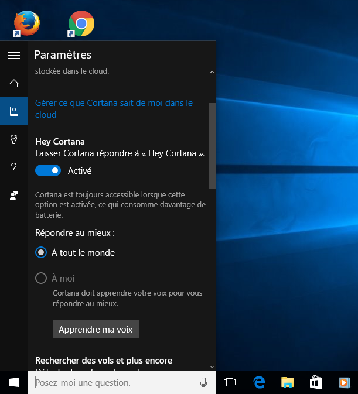This screenshot has height=394, width=358.
Task: Click the scrollbar up arrow in Paramètres
Action: 212,72
